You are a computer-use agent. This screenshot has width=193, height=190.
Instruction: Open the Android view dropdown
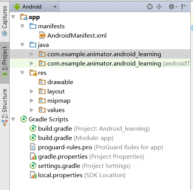(34, 7)
